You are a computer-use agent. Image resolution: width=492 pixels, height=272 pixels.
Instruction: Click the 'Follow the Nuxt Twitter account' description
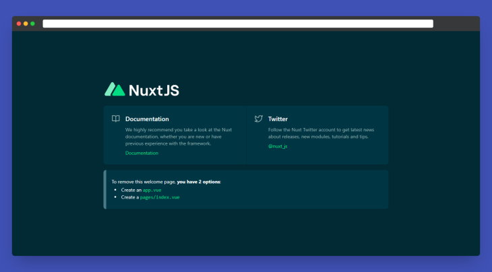pyautogui.click(x=321, y=133)
